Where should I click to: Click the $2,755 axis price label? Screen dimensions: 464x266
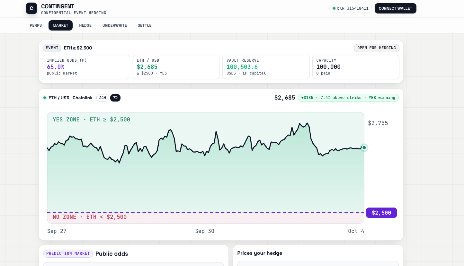[378, 123]
